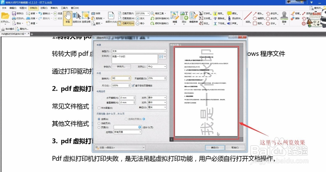The width and height of the screenshot is (326, 172).
Task: Click the watermark preview page thumbnail
Action: coord(206,92)
